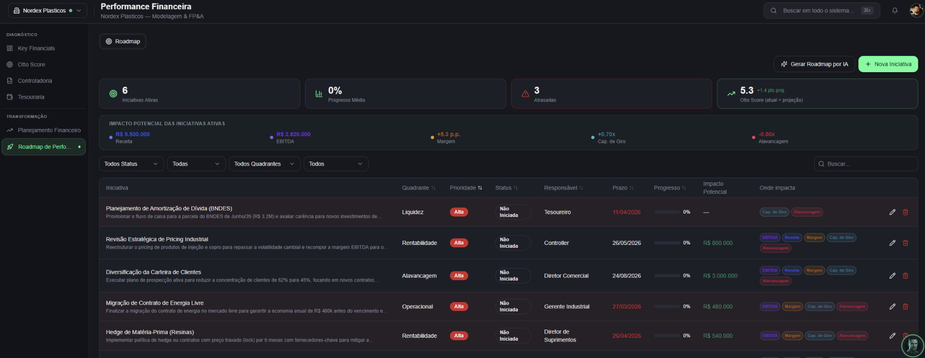Select Roadmap de Performance in the sidebar
Screen dimensions: 925x358
[43, 147]
